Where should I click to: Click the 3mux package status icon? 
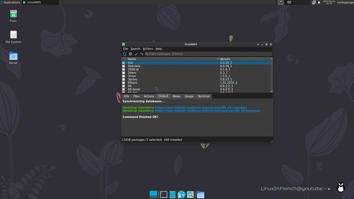point(123,76)
